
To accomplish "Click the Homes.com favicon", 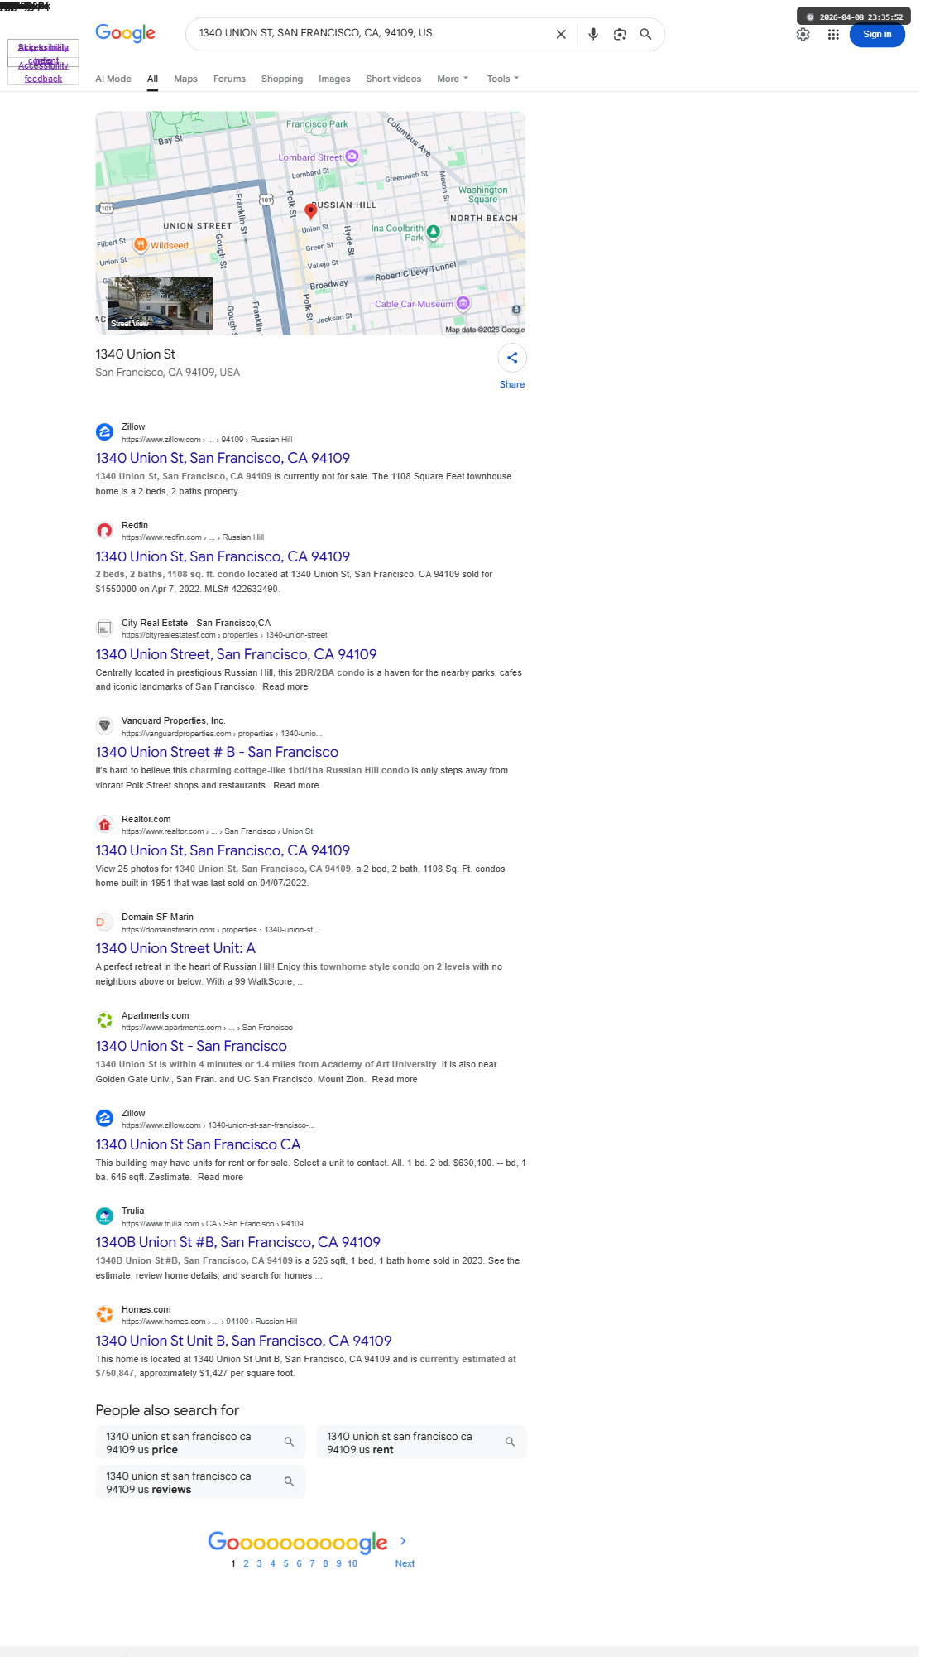I will (x=104, y=1314).
